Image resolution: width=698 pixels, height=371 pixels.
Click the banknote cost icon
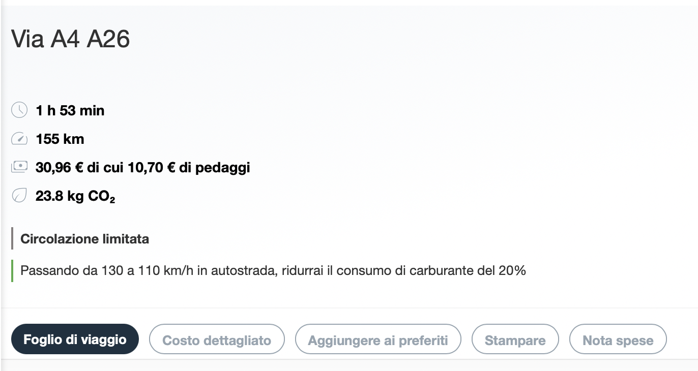19,167
